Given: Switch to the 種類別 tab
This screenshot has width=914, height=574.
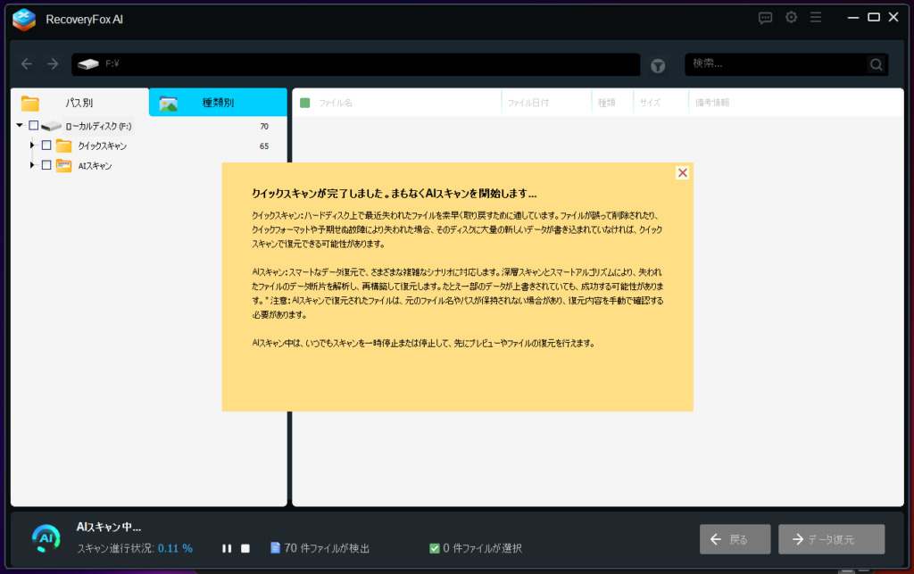Looking at the screenshot, I should [x=218, y=103].
